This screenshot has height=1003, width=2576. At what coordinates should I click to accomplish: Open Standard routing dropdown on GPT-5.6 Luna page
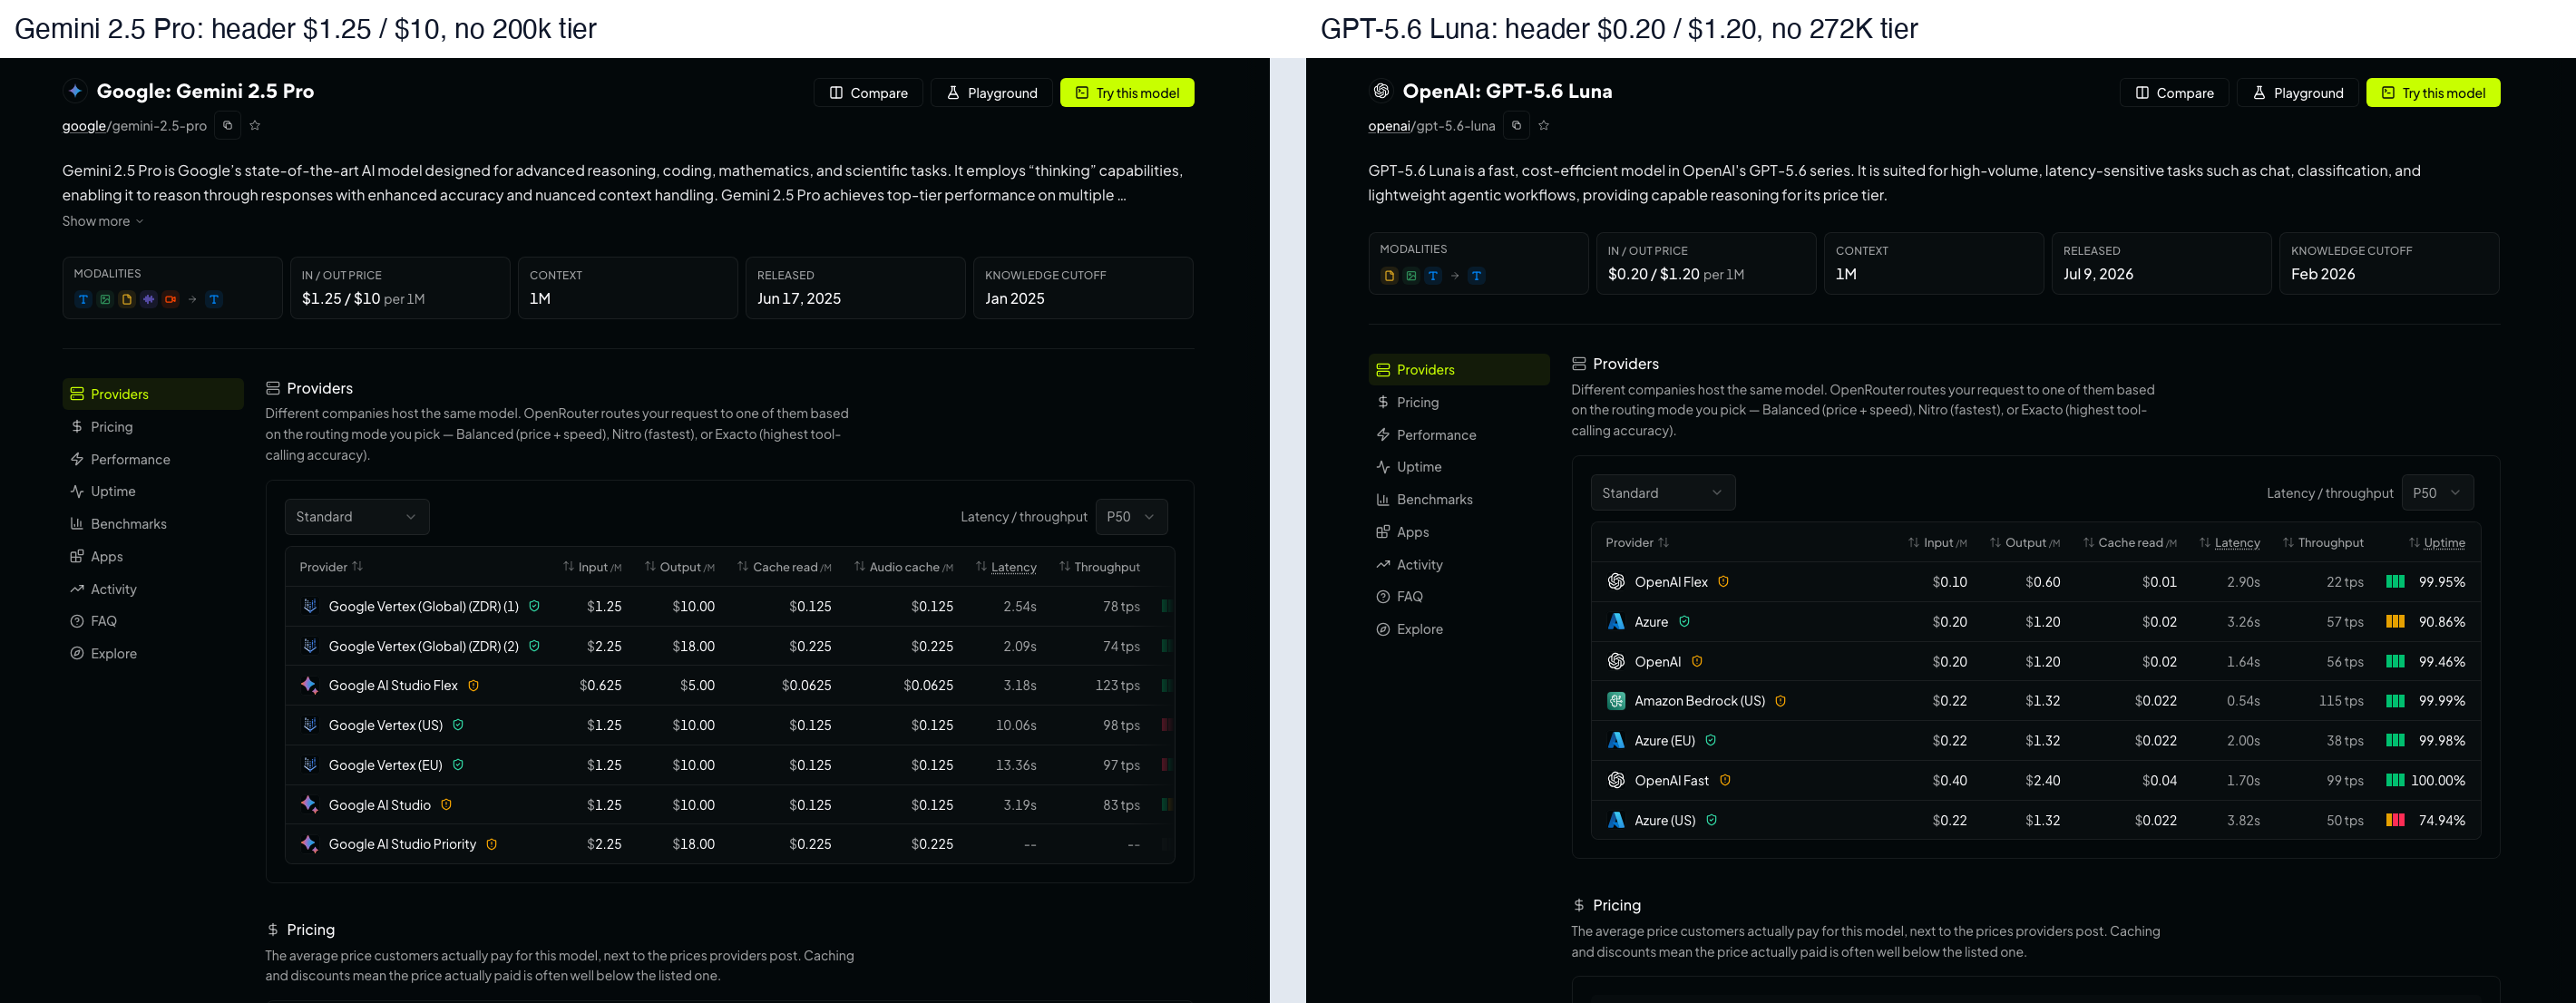tap(1663, 493)
